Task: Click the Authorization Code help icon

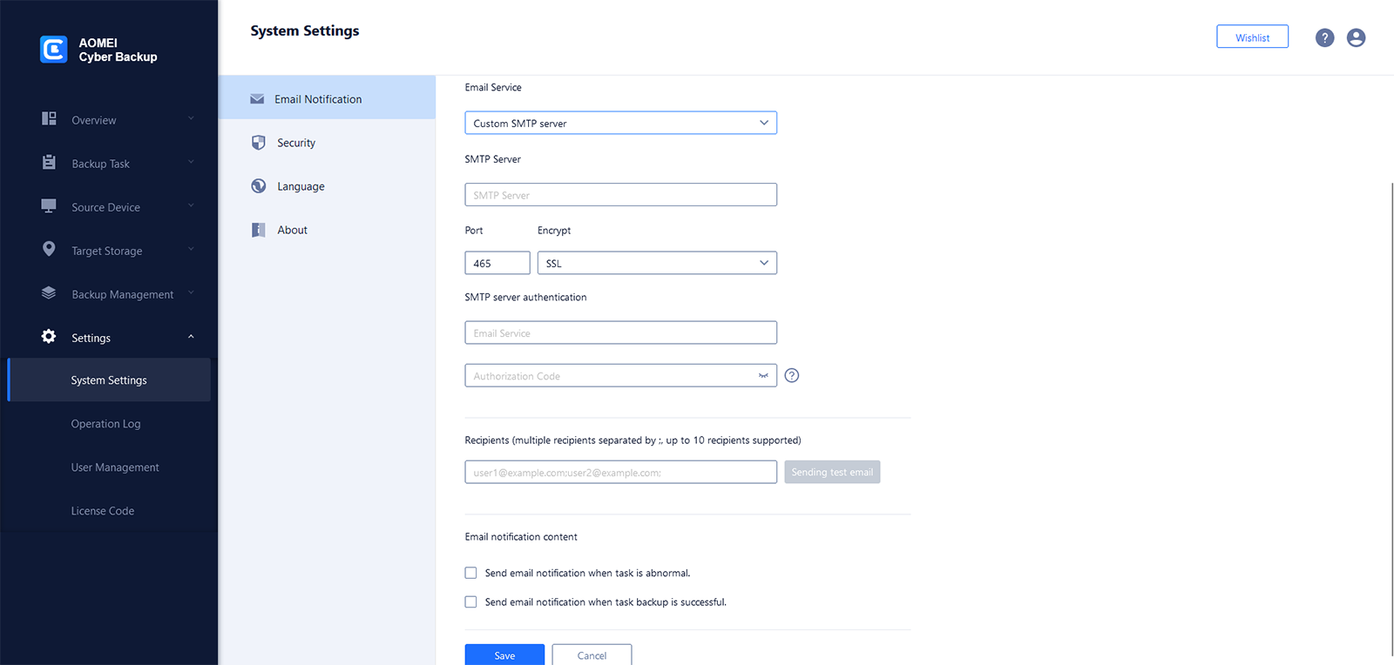Action: tap(791, 376)
